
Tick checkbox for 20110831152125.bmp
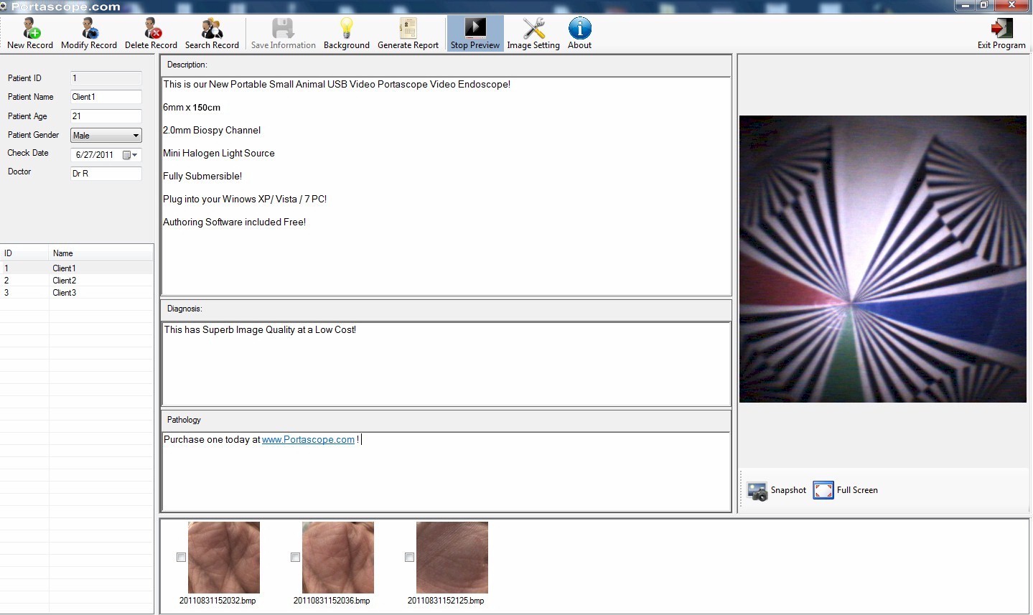point(409,558)
